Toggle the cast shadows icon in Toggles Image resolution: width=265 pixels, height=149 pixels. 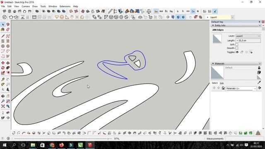pos(251,52)
